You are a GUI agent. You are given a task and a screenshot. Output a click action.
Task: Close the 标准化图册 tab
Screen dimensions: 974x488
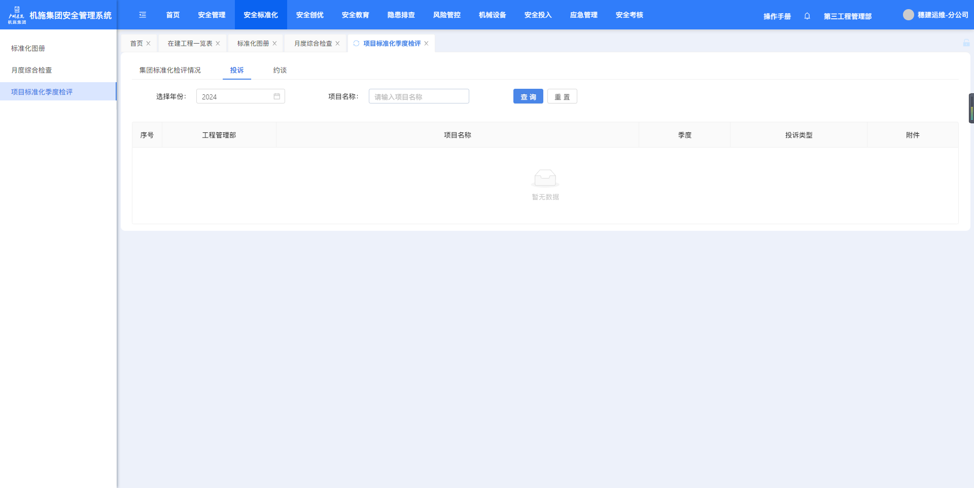pos(274,44)
